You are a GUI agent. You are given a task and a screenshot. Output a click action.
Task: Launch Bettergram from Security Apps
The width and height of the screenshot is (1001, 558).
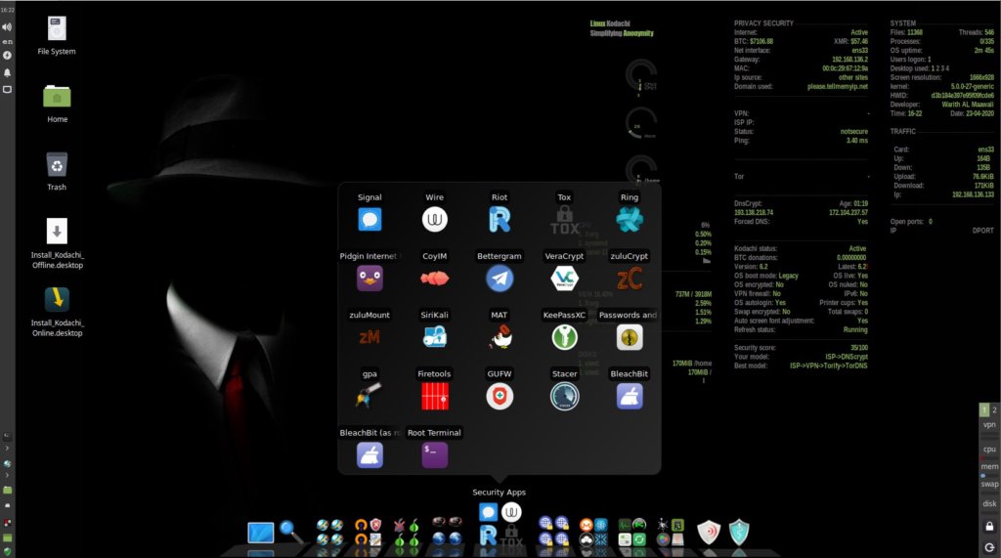(x=500, y=279)
